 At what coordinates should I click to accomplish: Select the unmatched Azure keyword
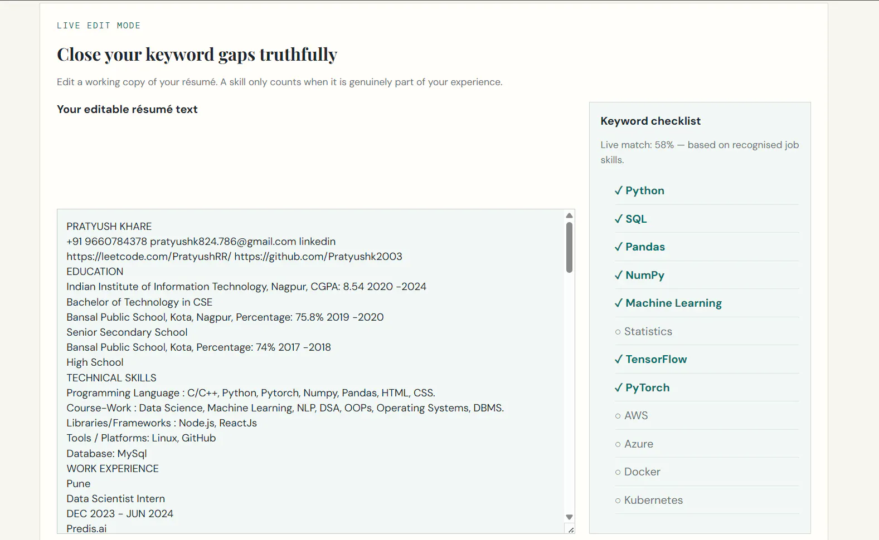[707, 444]
